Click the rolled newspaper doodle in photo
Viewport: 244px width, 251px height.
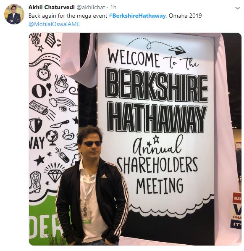38,107
